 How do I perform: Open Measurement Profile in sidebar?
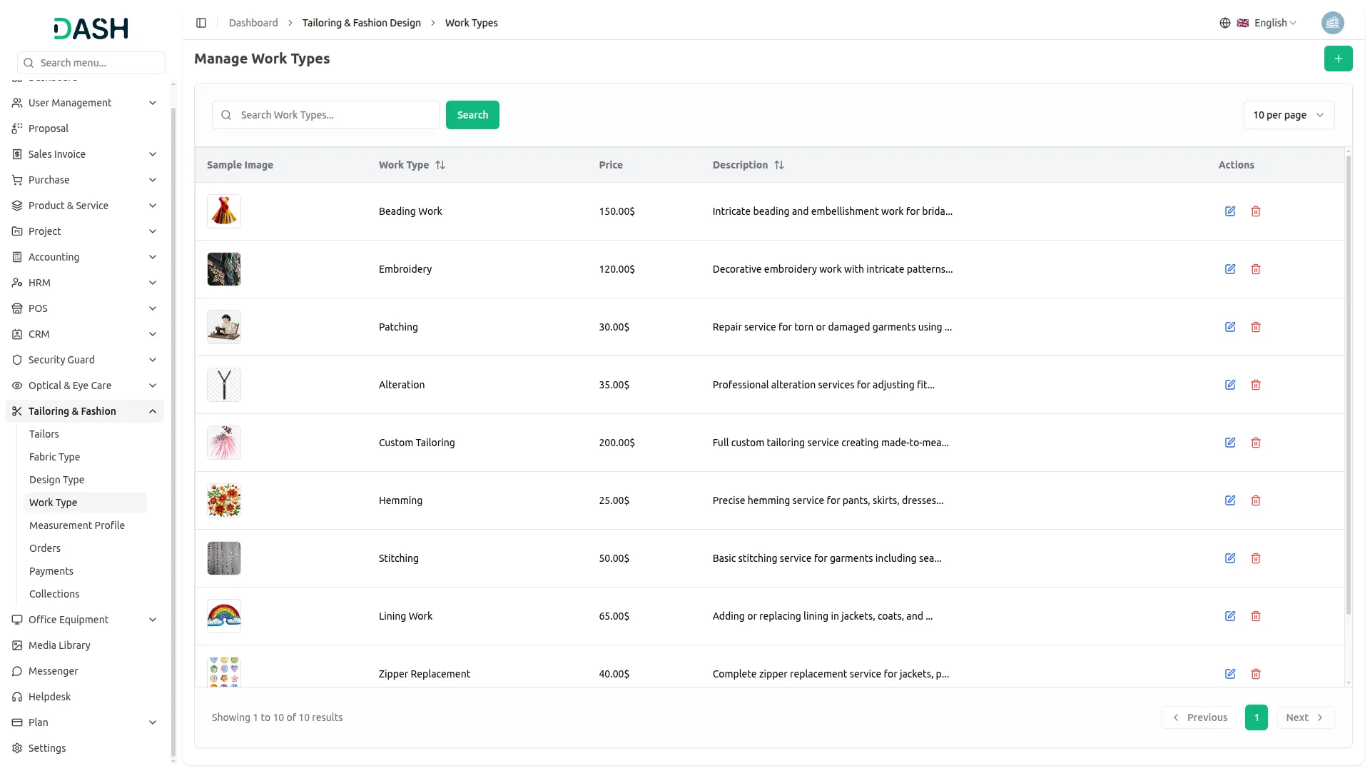(x=77, y=525)
